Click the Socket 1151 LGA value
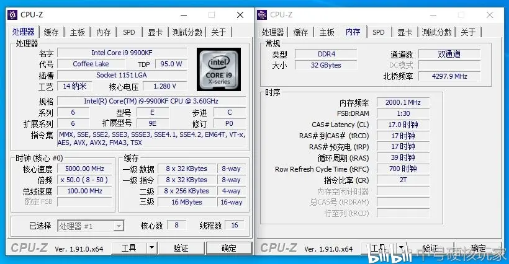The image size is (509, 264). coord(122,75)
